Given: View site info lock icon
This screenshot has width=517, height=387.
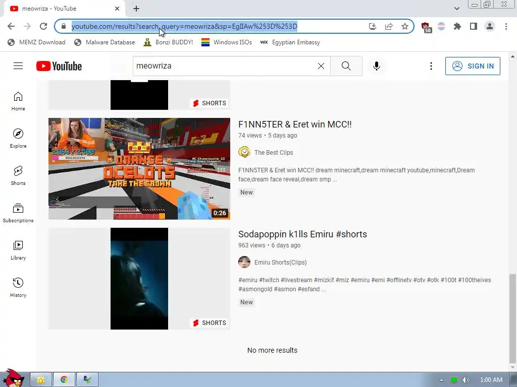Looking at the screenshot, I should pos(64,26).
